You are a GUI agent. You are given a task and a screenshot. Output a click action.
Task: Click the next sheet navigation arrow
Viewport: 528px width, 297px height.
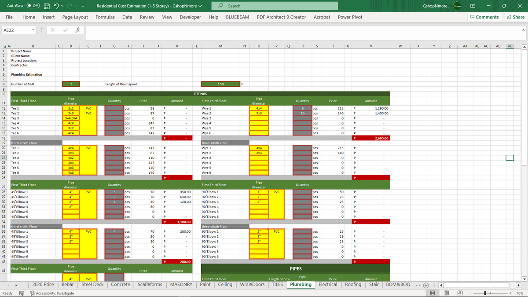(x=17, y=285)
